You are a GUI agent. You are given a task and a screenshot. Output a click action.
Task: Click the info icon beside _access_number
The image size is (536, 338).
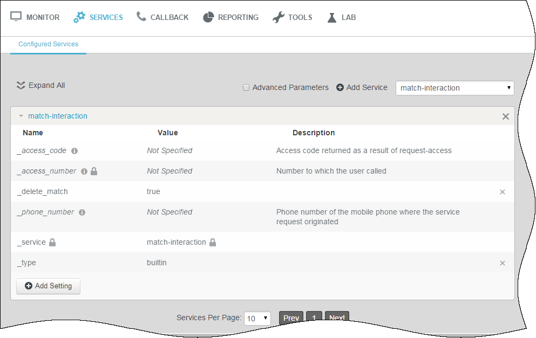point(84,171)
